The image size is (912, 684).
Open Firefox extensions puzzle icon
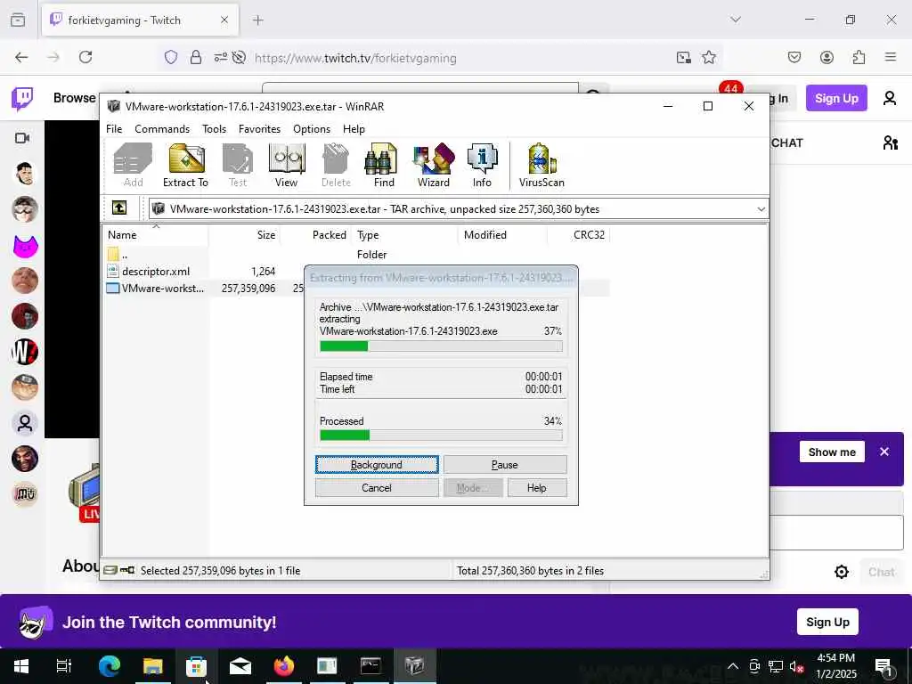pyautogui.click(x=859, y=57)
